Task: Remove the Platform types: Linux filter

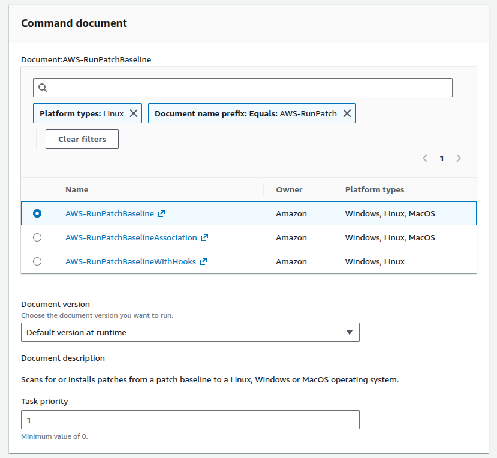Action: pos(134,113)
